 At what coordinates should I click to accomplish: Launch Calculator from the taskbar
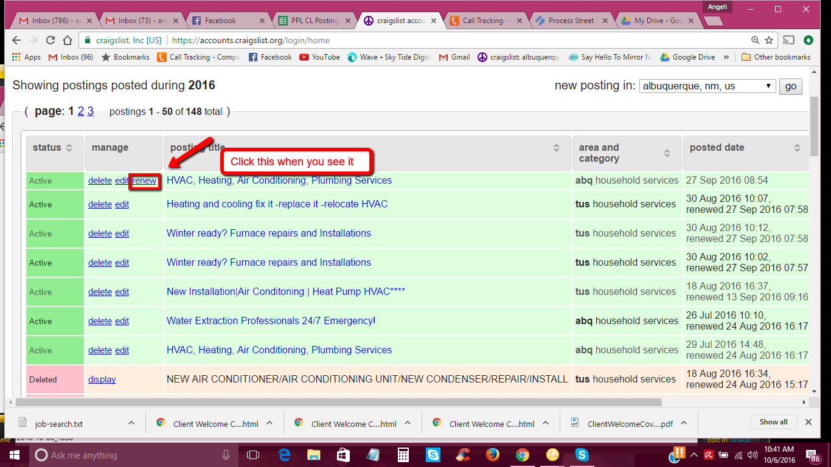[403, 455]
